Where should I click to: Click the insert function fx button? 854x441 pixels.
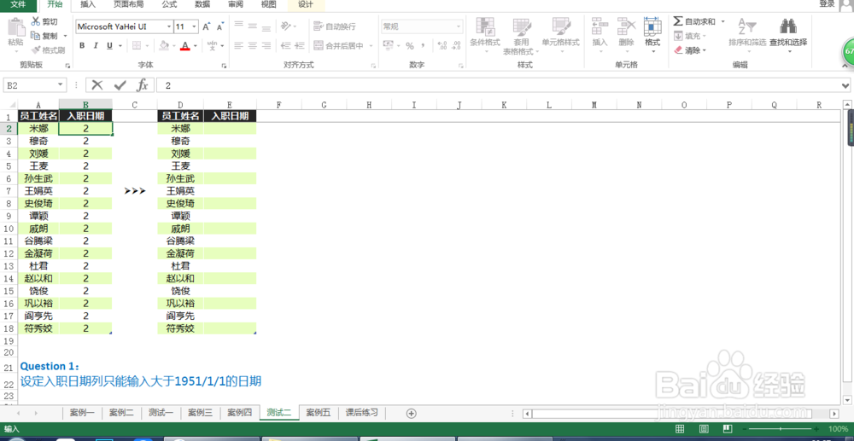click(142, 84)
